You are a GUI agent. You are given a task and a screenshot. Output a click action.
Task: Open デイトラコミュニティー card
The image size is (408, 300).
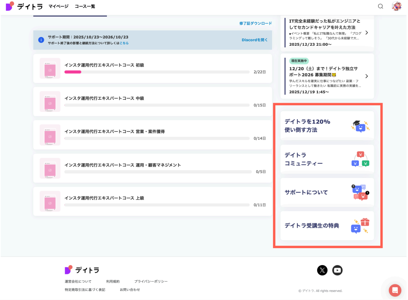[327, 159]
